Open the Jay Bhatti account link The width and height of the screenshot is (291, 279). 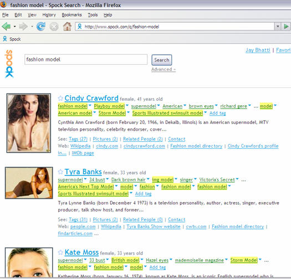(x=258, y=50)
